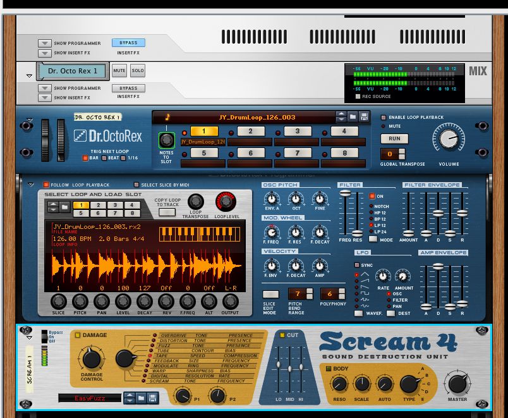
Task: Select loop slot 3 on Dr. Octo Rex main panel
Action: (298, 131)
